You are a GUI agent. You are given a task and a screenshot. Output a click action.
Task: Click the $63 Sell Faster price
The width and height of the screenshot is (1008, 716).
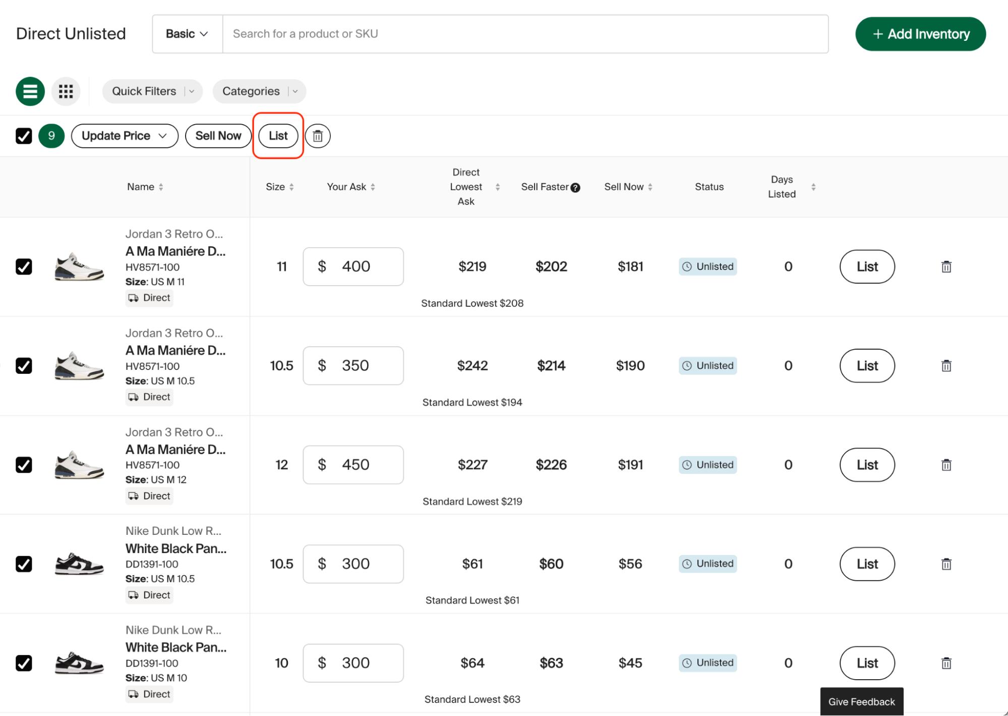click(551, 663)
